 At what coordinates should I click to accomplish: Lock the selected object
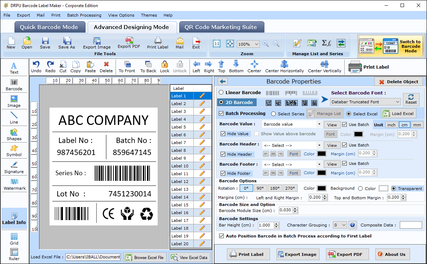click(x=165, y=66)
